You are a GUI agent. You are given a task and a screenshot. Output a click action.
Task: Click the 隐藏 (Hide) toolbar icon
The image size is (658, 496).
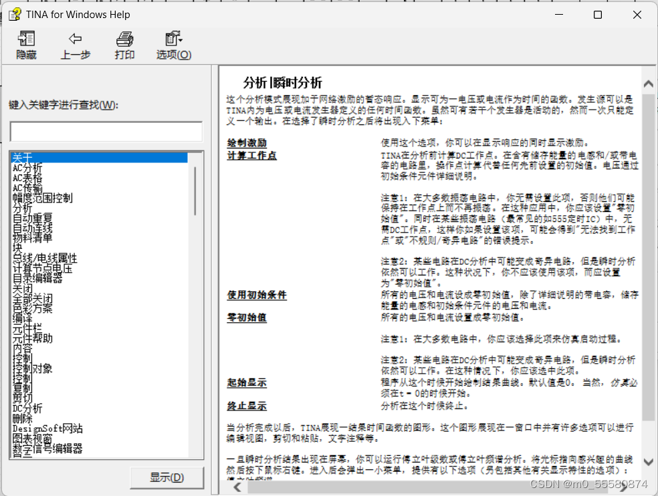pos(25,45)
